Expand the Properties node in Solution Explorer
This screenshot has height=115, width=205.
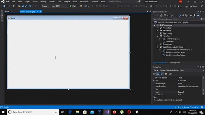coord(157,28)
